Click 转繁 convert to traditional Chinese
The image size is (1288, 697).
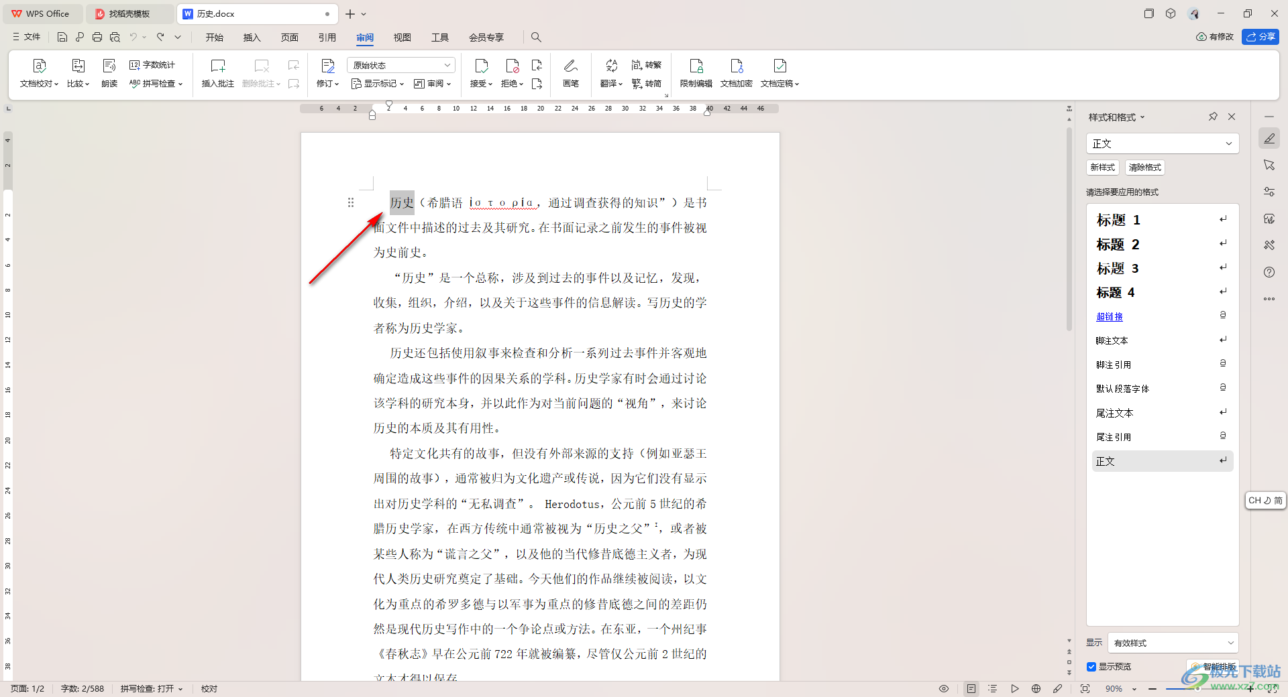646,65
